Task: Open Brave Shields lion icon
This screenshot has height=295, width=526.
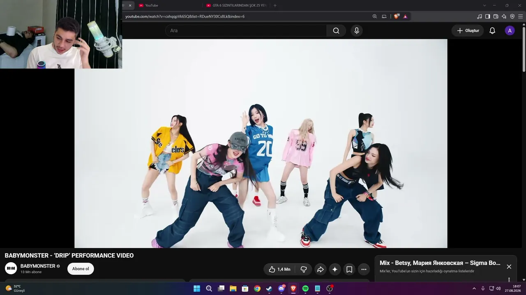Action: [397, 16]
